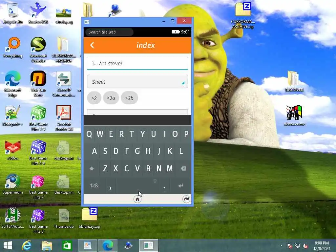This screenshot has height=252, width=336.
Task: Click the network tray icon
Action: point(297,246)
